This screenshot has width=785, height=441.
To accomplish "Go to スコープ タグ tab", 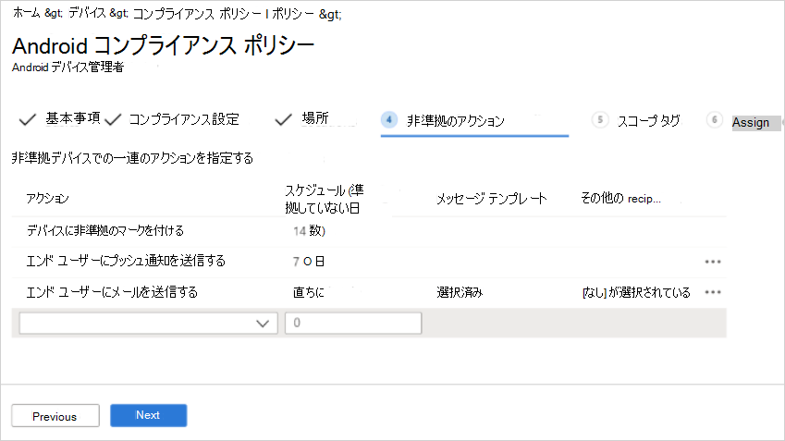I will (x=648, y=120).
